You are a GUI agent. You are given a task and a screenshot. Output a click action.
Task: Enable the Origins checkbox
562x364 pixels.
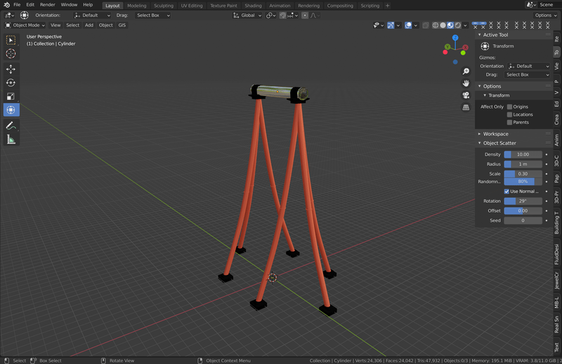(509, 107)
